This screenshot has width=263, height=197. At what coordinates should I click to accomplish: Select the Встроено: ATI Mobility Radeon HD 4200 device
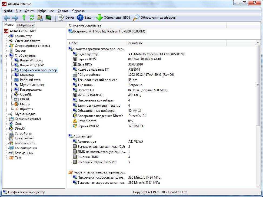pyautogui.click(x=107, y=31)
